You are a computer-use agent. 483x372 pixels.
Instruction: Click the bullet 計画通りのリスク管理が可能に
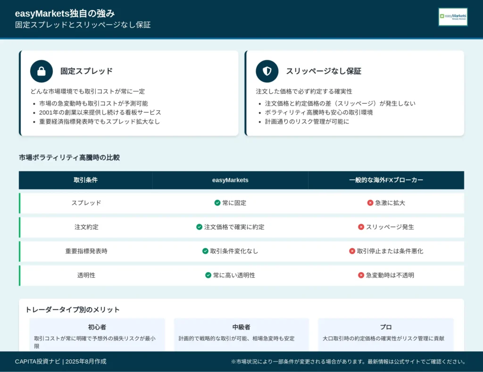307,122
